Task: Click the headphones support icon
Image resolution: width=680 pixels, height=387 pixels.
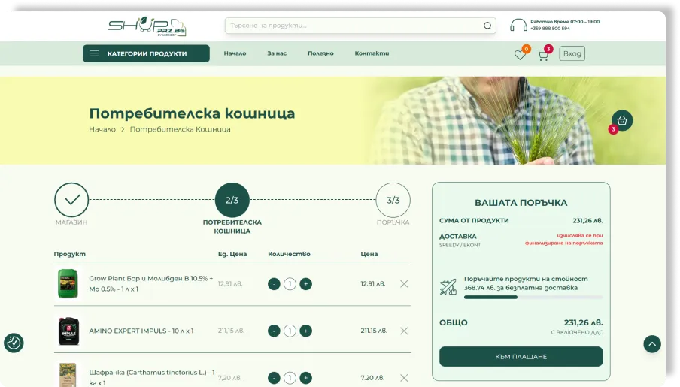Action: point(518,25)
